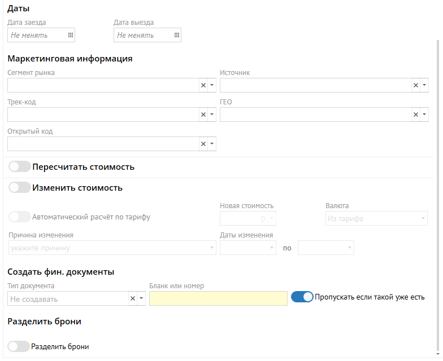Clear the Источник field with X
Image resolution: width=443 pixels, height=361 pixels.
point(416,85)
